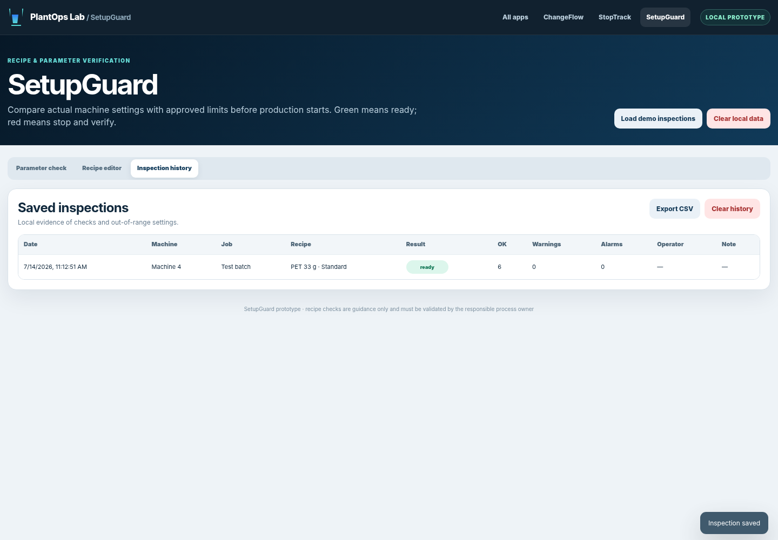Click the Alarms column header
This screenshot has width=778, height=540.
click(612, 245)
